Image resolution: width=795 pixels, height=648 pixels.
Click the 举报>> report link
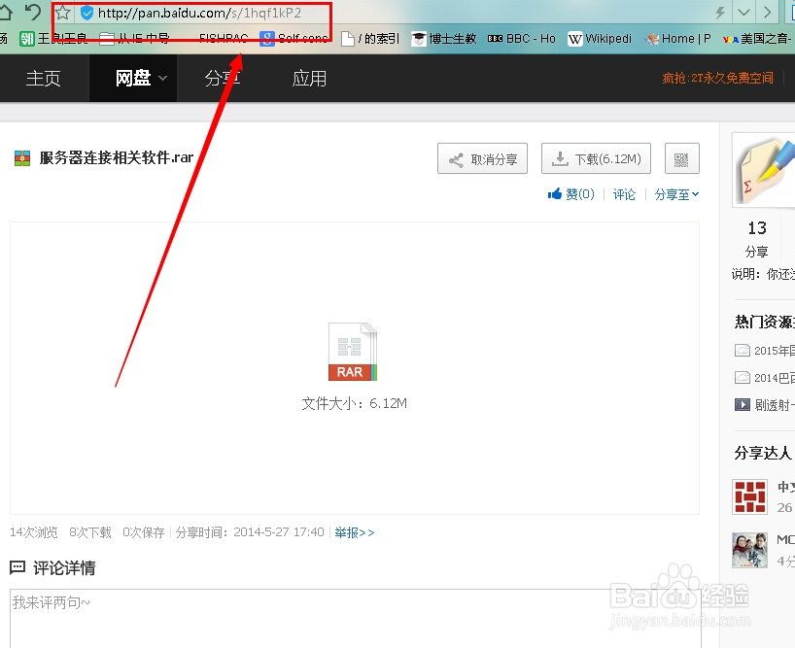pyautogui.click(x=353, y=532)
